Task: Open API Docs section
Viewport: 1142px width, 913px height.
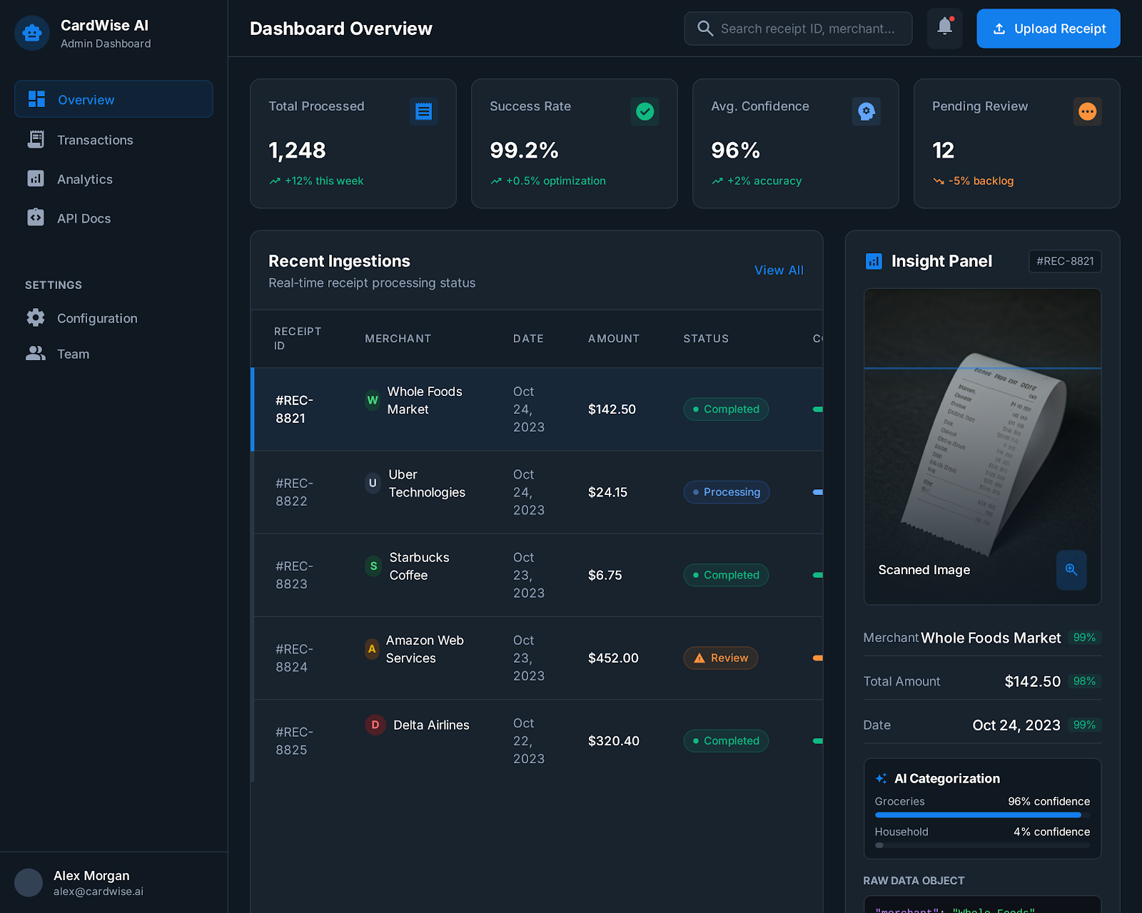Action: tap(84, 218)
